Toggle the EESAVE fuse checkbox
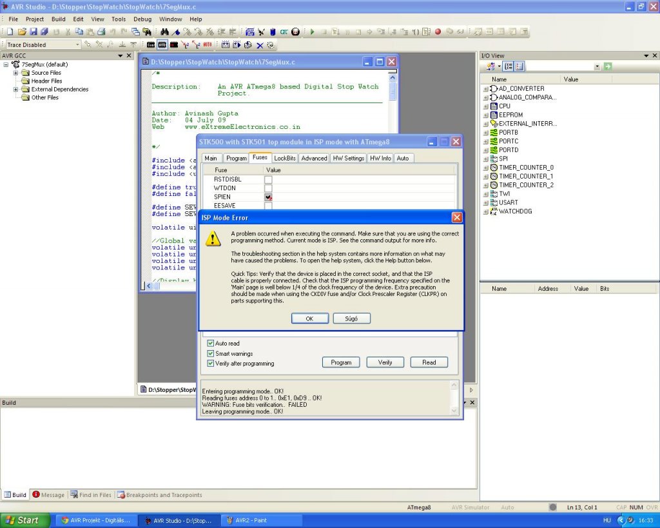The width and height of the screenshot is (660, 528). pos(268,206)
